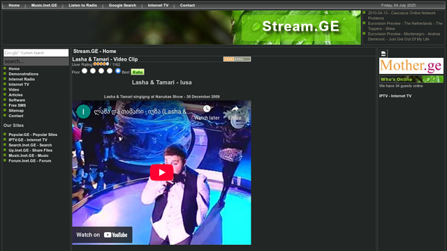Select the second rating radio button

[x=93, y=71]
